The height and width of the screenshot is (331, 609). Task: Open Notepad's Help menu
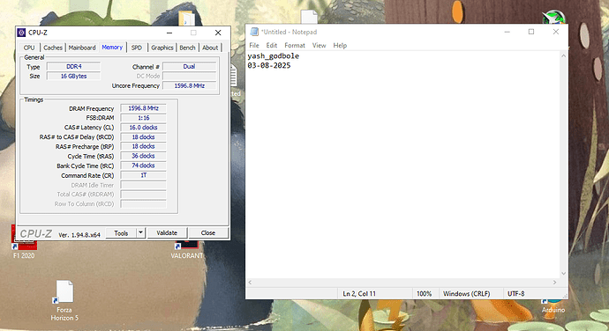(x=340, y=46)
